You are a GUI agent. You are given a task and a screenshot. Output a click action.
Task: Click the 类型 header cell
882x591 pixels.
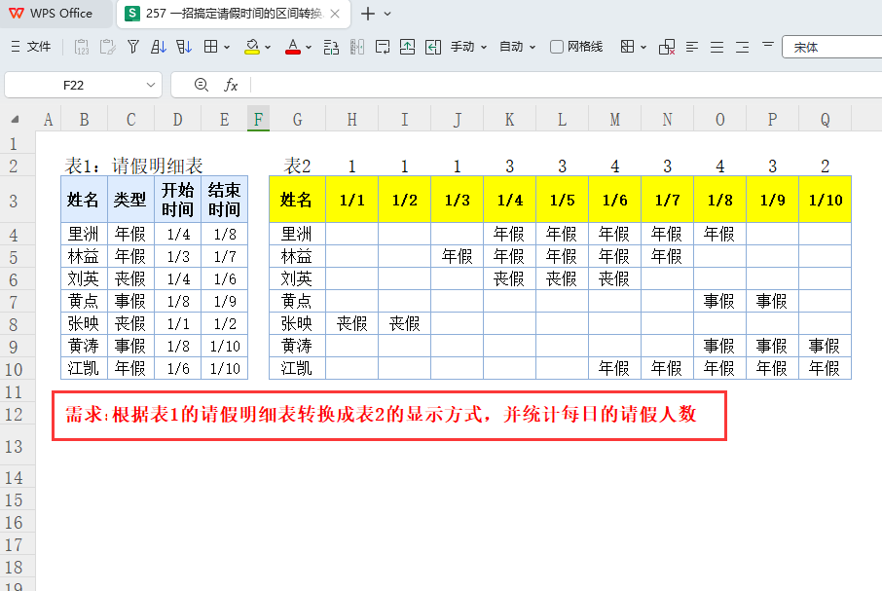(130, 200)
